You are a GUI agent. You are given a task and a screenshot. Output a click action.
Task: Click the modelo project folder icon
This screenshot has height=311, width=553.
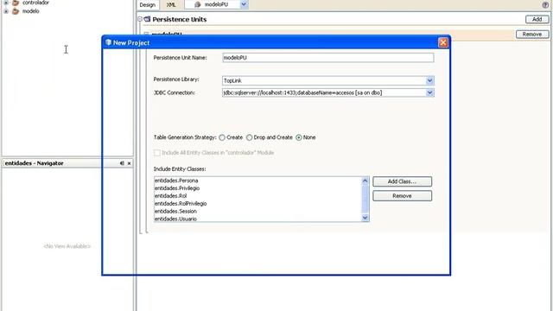(16, 11)
